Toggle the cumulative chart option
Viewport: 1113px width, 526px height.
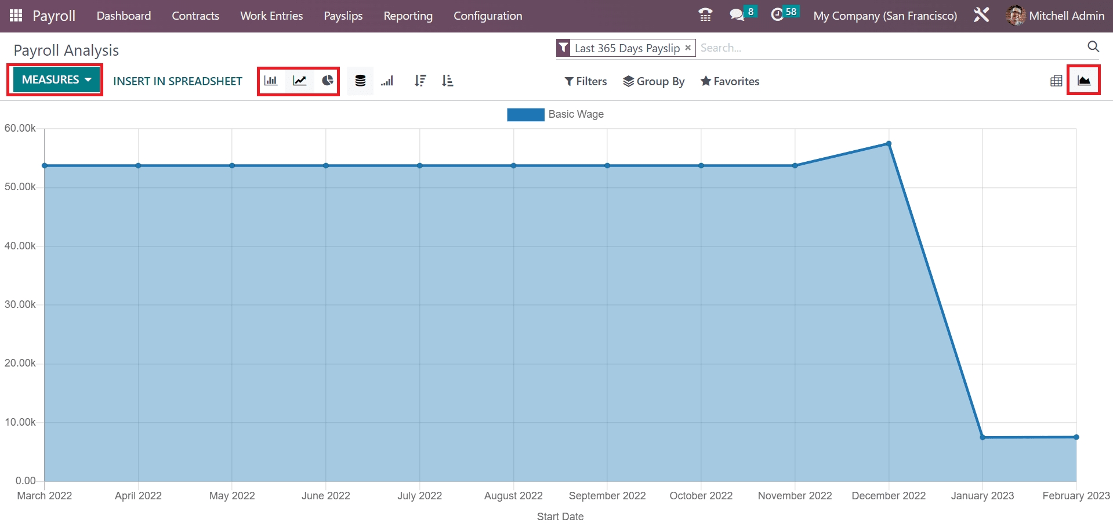[387, 81]
